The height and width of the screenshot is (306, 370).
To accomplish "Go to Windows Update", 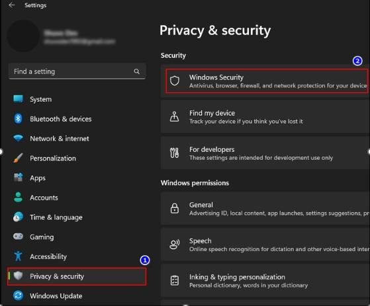I will point(77,295).
